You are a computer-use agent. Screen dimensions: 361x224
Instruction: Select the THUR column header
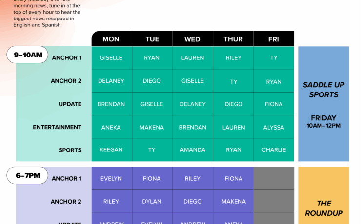click(x=233, y=39)
